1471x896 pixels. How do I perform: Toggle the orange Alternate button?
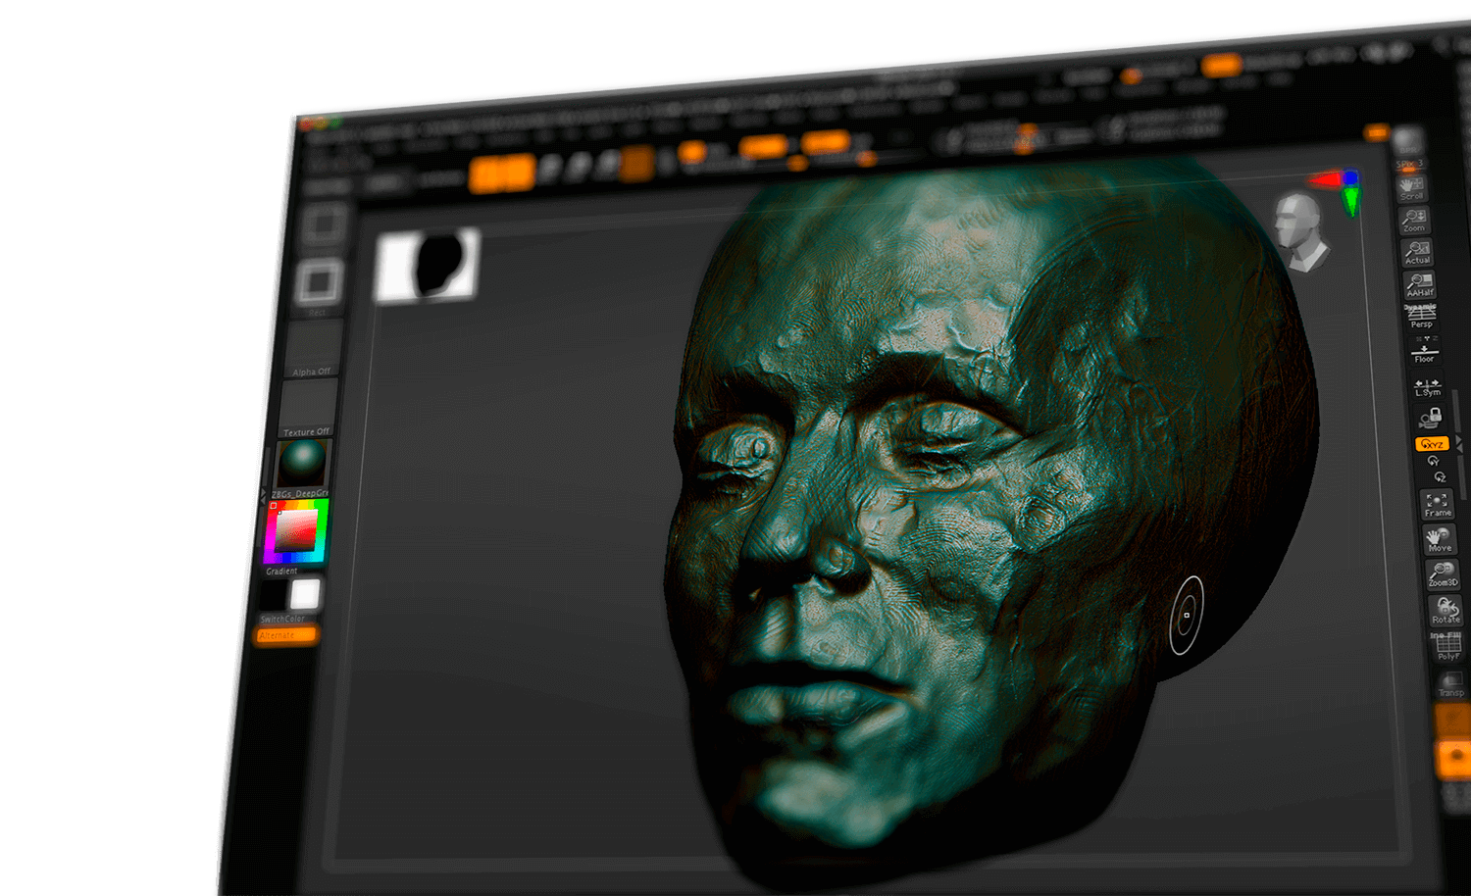click(286, 635)
